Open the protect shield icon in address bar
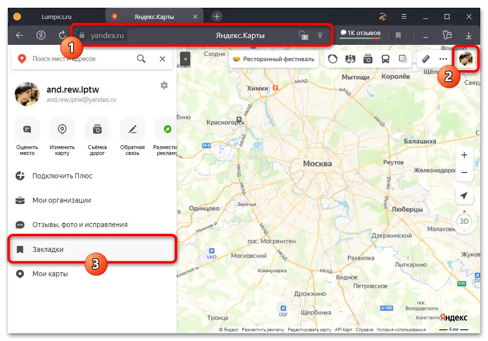Viewport: 488px width, 341px height. 303,35
